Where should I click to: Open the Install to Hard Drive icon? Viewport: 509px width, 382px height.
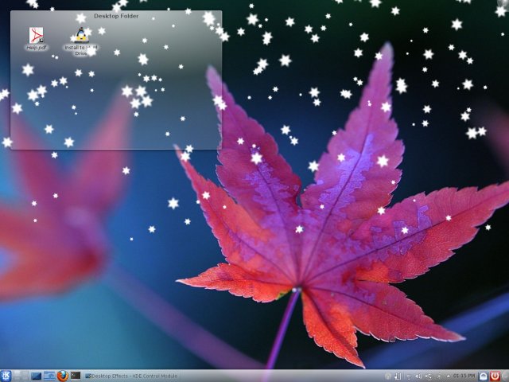pyautogui.click(x=81, y=41)
